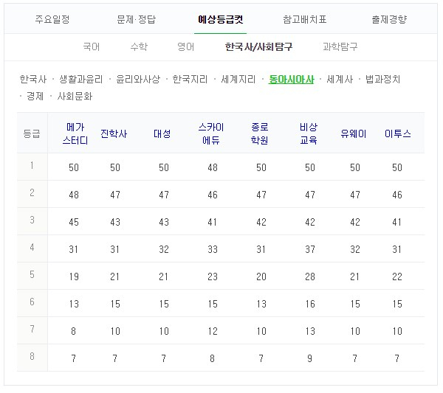The height and width of the screenshot is (393, 443).
Task: Select the 수학 subject sub-tab
Action: click(138, 46)
